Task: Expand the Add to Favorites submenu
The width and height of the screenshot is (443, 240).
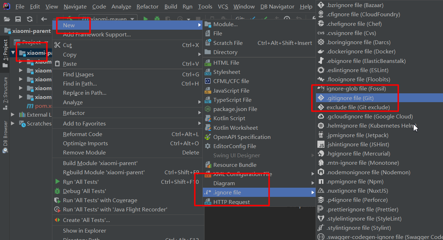Action: pyautogui.click(x=128, y=123)
